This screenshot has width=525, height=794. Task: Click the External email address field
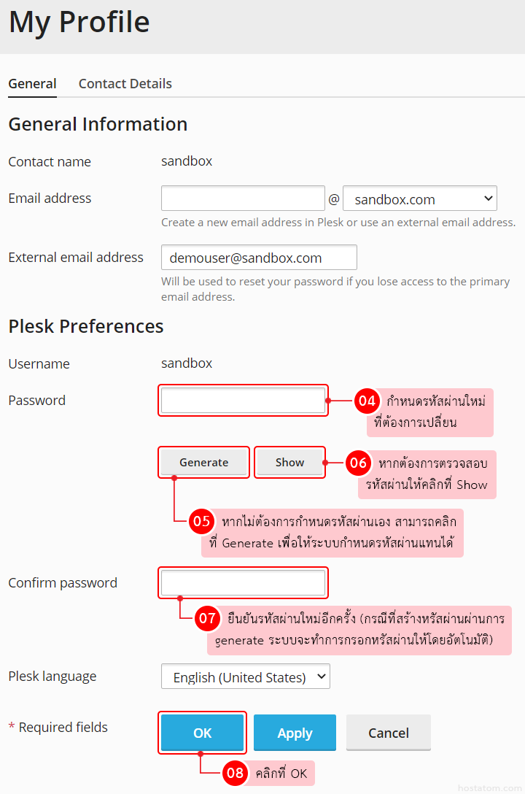pyautogui.click(x=259, y=258)
